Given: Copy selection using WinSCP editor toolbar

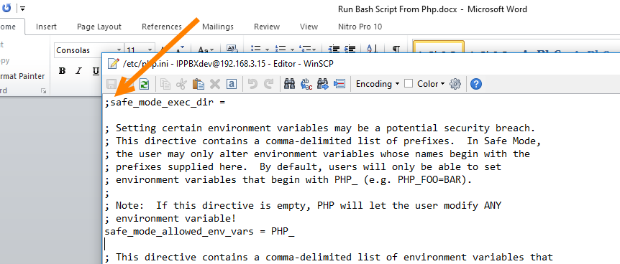Looking at the screenshot, I should (x=165, y=84).
